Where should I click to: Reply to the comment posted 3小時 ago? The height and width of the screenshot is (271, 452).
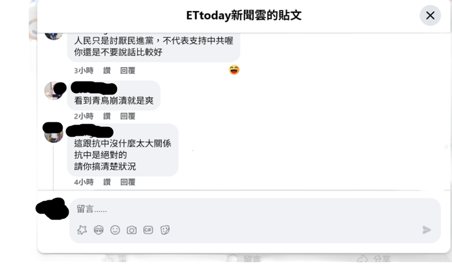tap(127, 71)
